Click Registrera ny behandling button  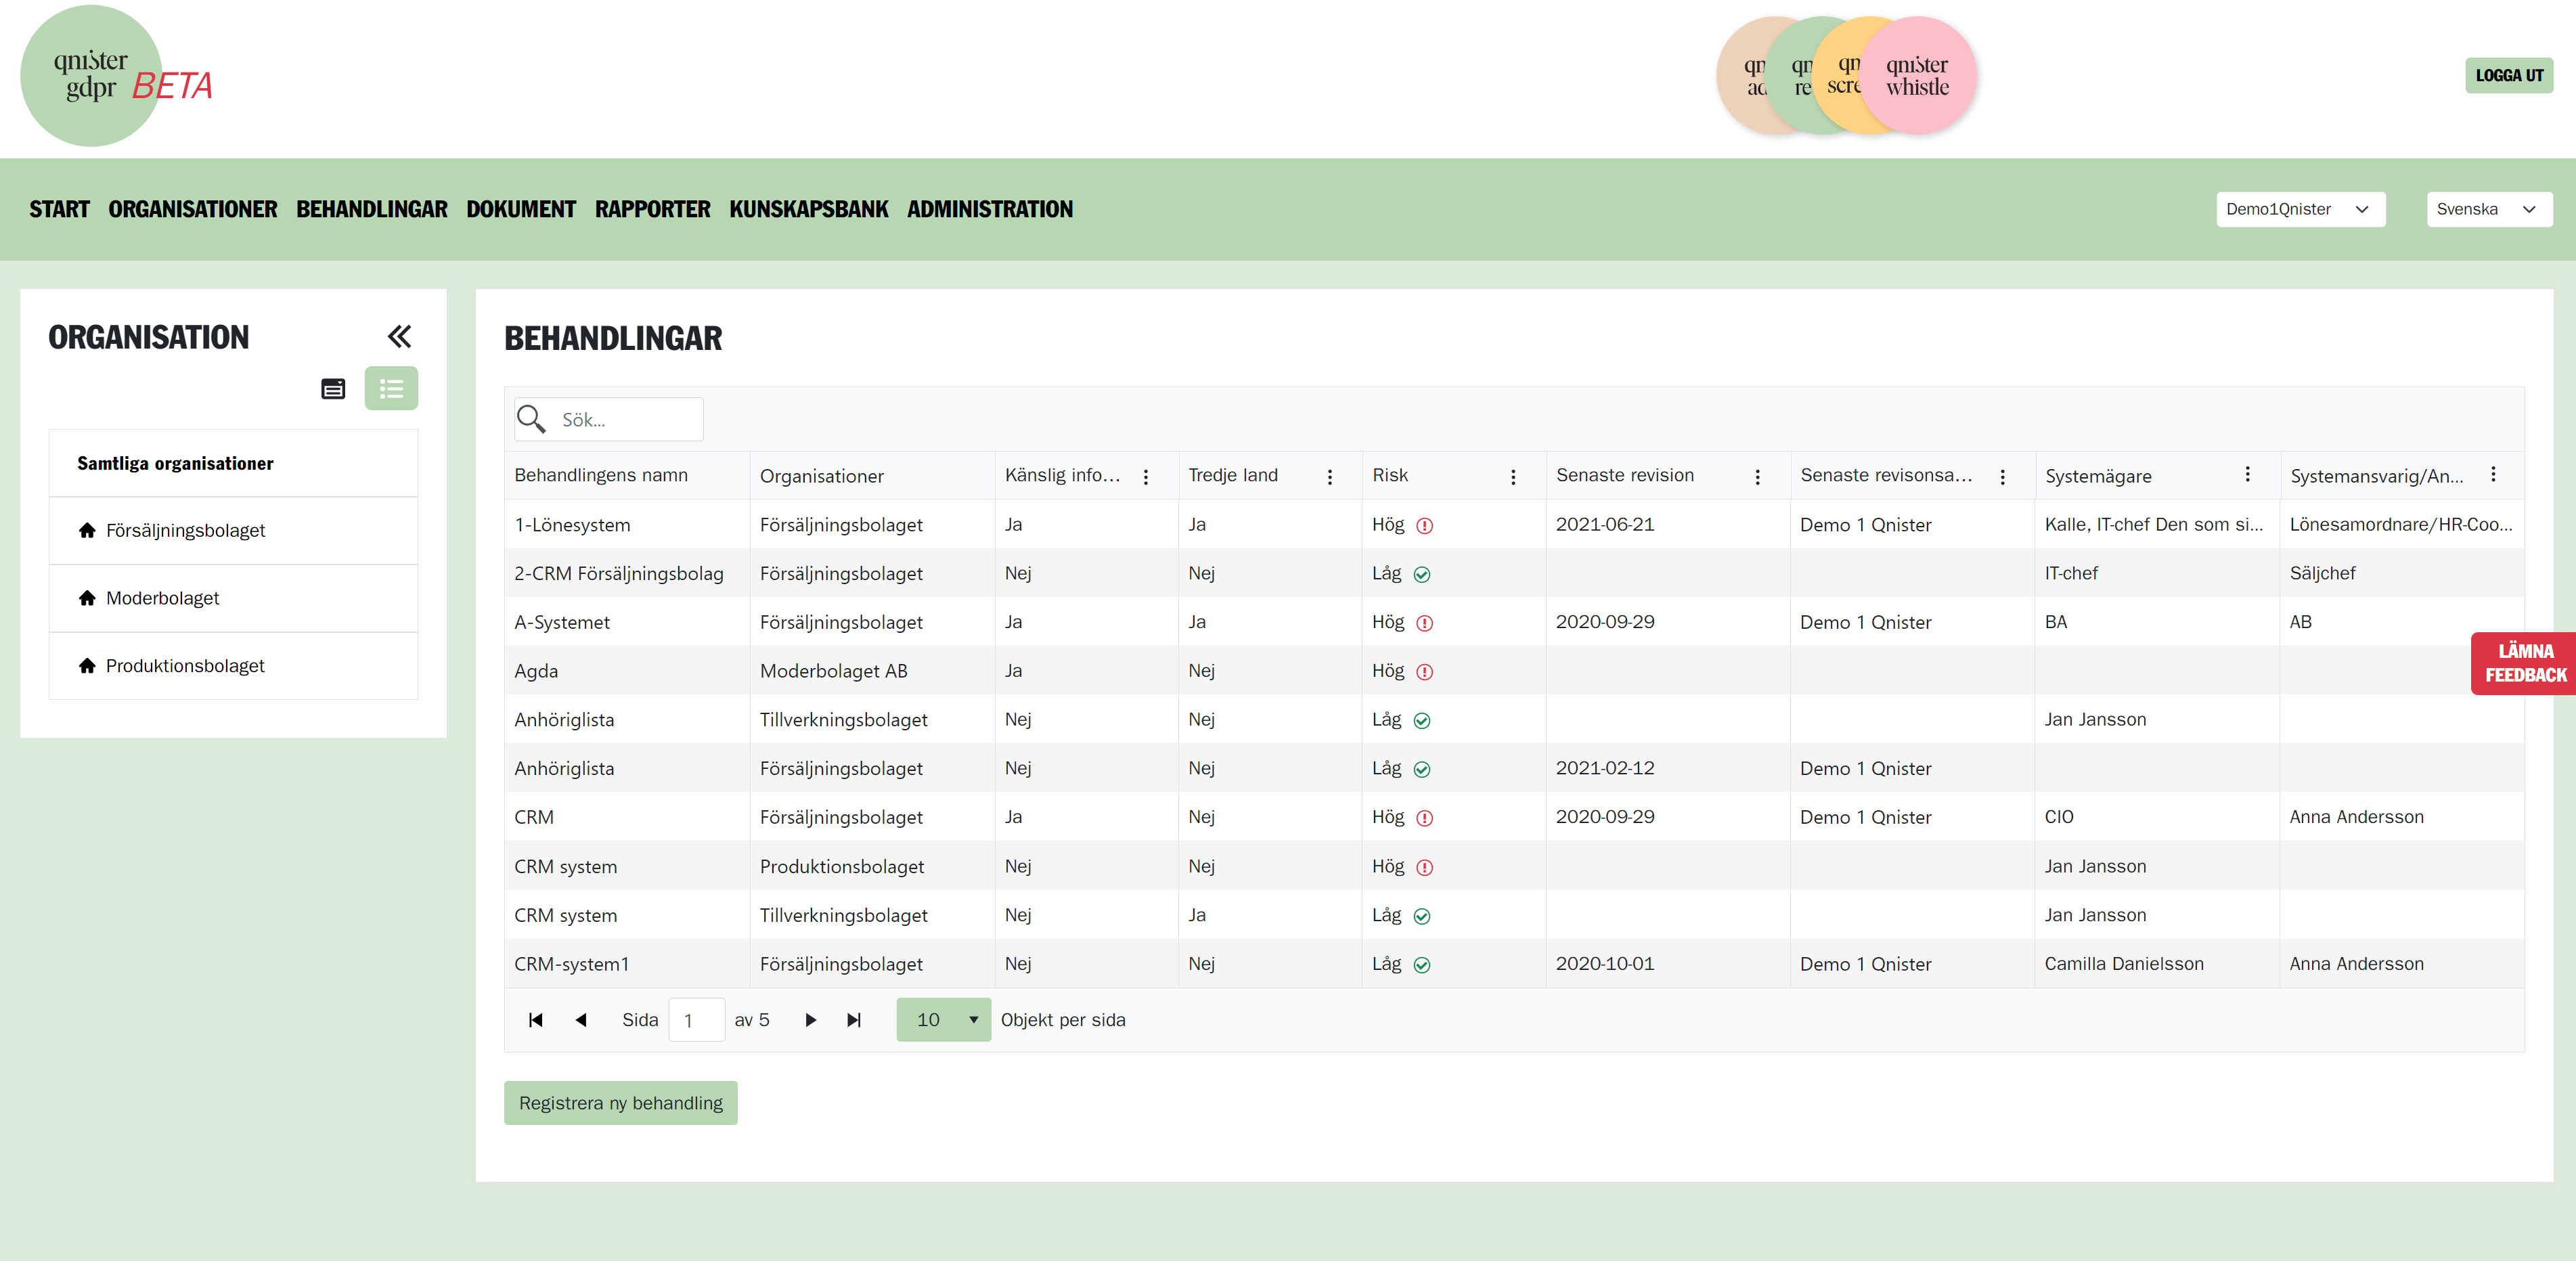pos(620,1103)
